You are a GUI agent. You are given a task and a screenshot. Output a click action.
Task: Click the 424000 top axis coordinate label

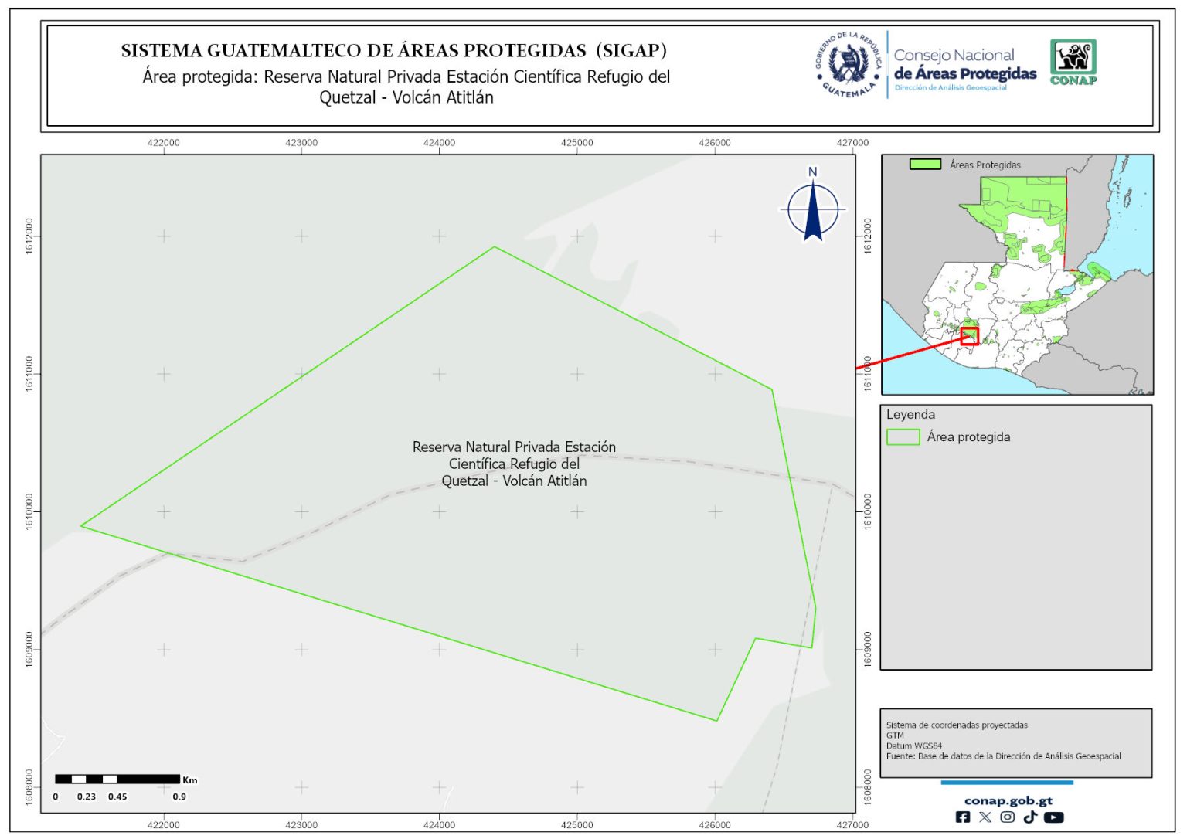click(x=439, y=143)
